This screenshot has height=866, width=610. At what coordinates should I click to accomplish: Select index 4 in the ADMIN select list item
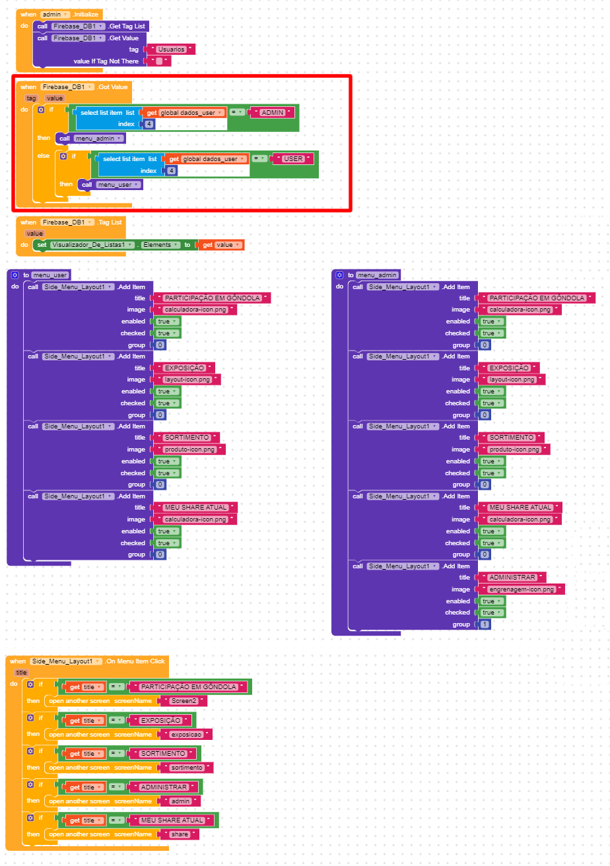(x=150, y=124)
